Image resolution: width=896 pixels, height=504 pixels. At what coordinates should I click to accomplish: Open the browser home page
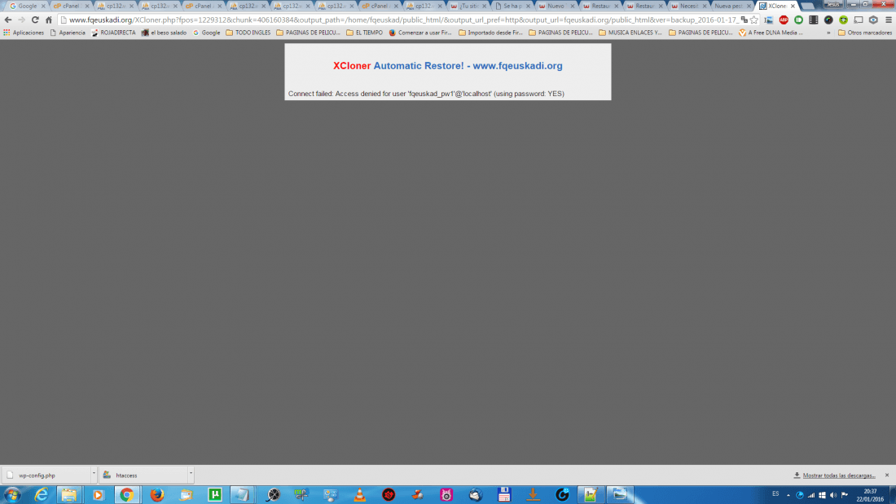click(49, 20)
